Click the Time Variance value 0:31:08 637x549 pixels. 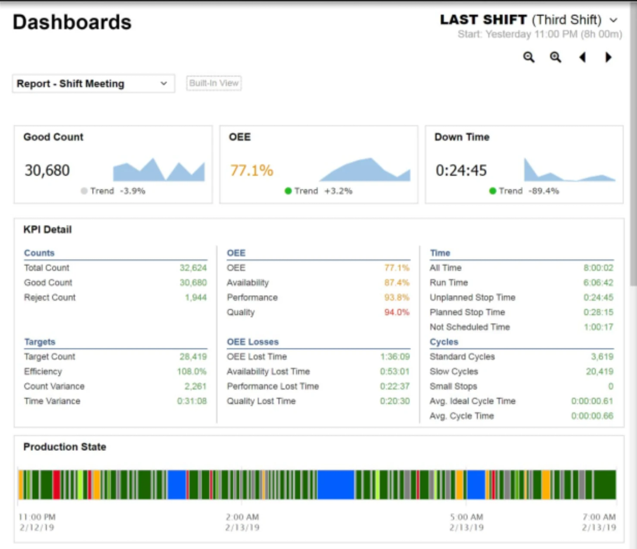(192, 401)
